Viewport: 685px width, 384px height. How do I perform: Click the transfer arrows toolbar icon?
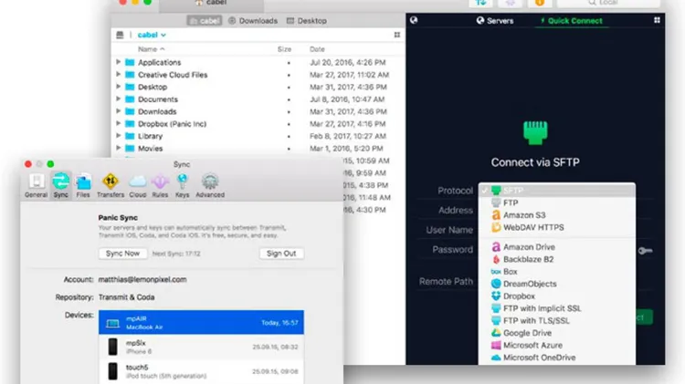[481, 3]
